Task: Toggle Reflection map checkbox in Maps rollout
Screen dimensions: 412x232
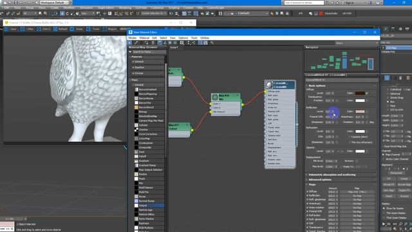Action: click(307, 195)
